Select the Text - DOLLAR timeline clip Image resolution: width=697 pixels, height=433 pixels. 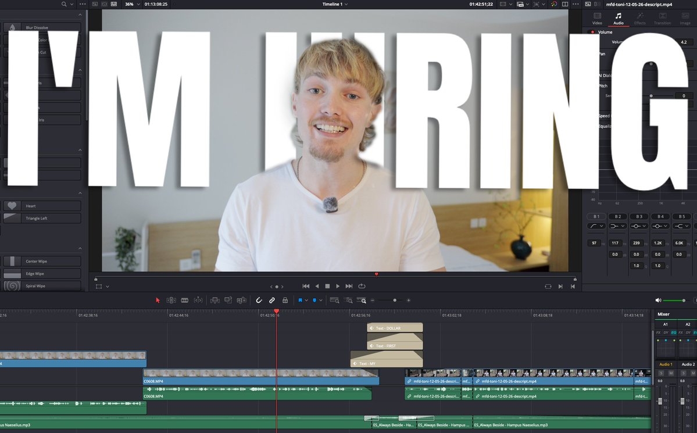(395, 328)
